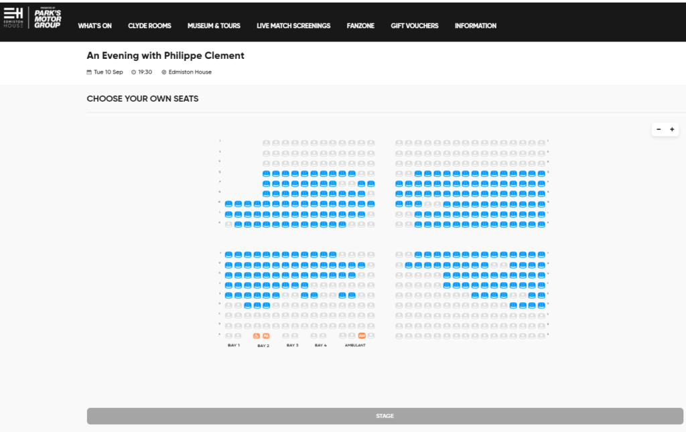Screen dimensions: 686x432
Task: Open the Information menu
Action: (476, 26)
